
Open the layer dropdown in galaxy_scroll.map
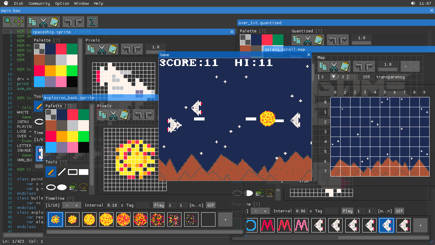coord(334,76)
